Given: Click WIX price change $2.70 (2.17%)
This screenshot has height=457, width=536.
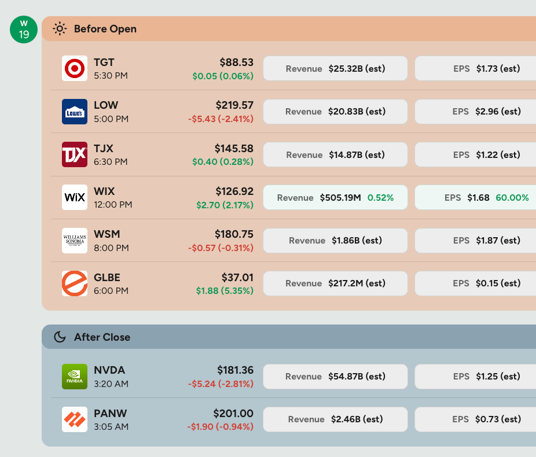Looking at the screenshot, I should coord(225,205).
